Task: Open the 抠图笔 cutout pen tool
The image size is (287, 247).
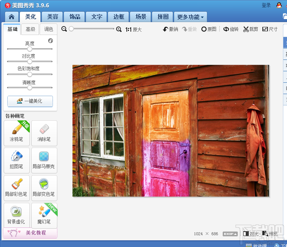Action: (x=17, y=160)
